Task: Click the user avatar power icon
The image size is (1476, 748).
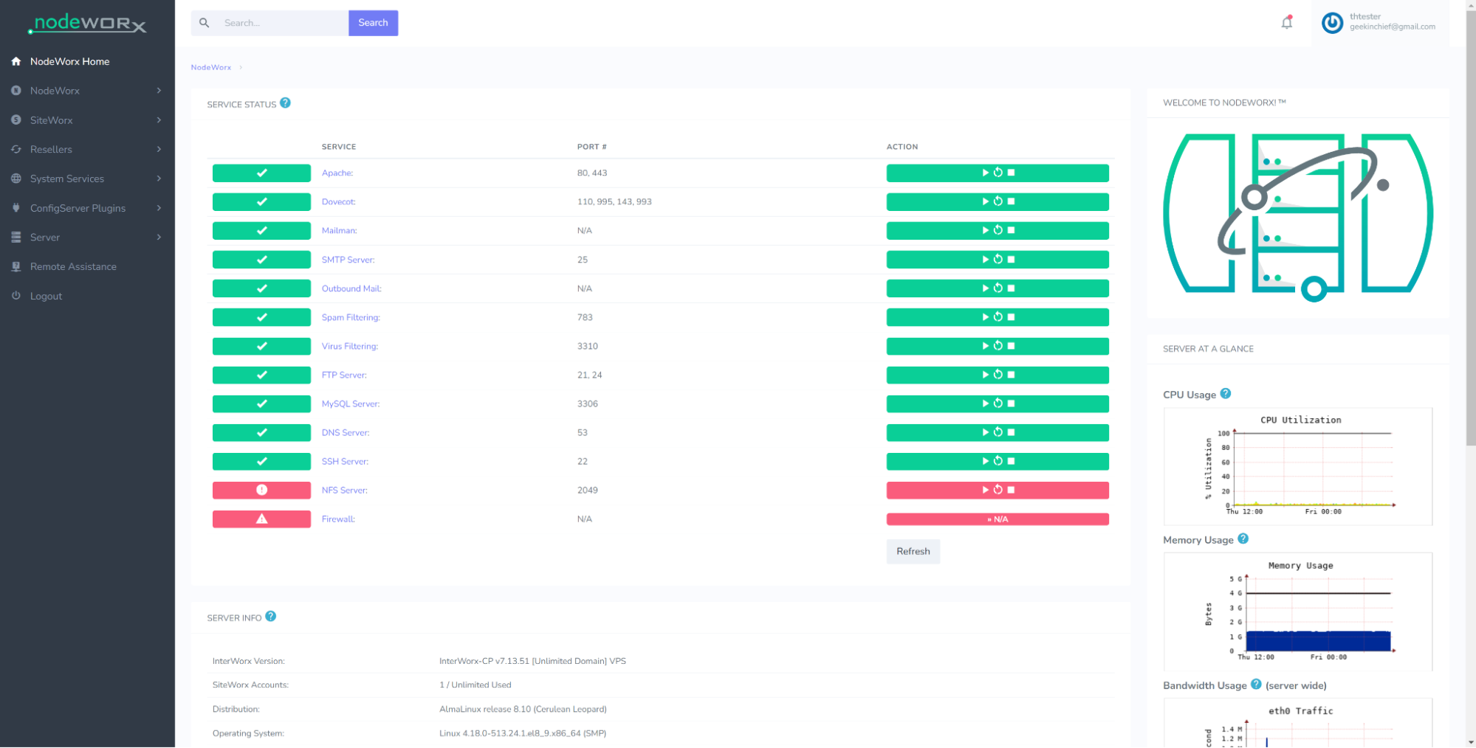Action: point(1332,23)
